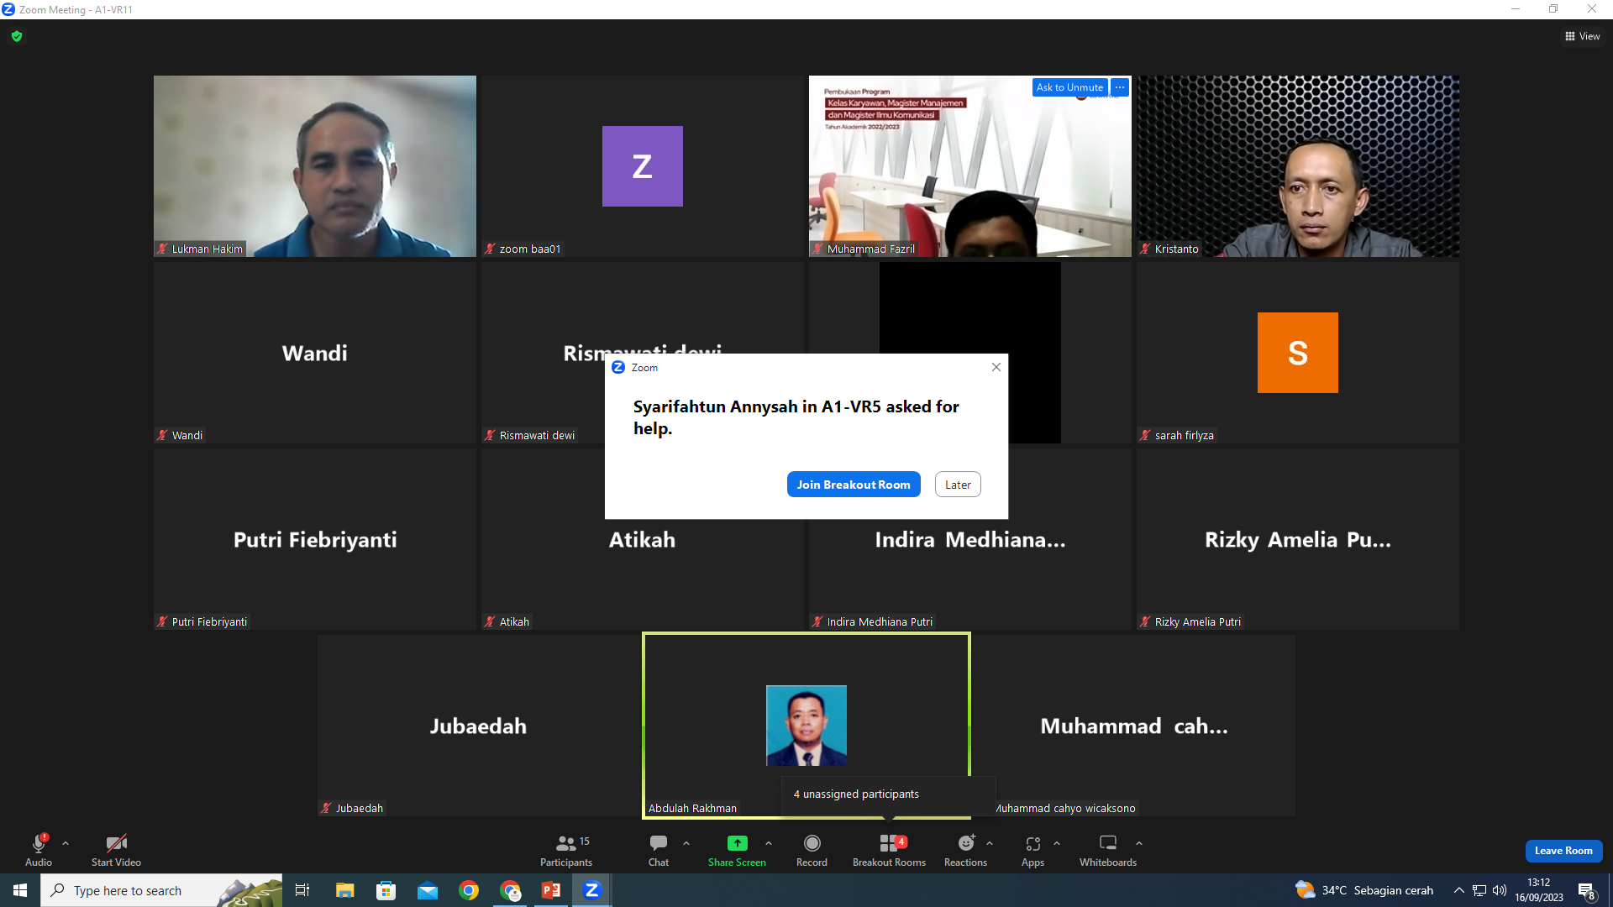This screenshot has height=907, width=1613.
Task: Open more options for Muhammad Fazril's video
Action: (1120, 87)
